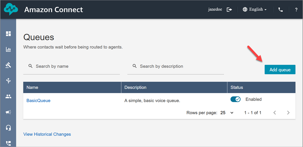The height and width of the screenshot is (147, 303).
Task: Open View Historical Changes link
Action: pyautogui.click(x=47, y=134)
